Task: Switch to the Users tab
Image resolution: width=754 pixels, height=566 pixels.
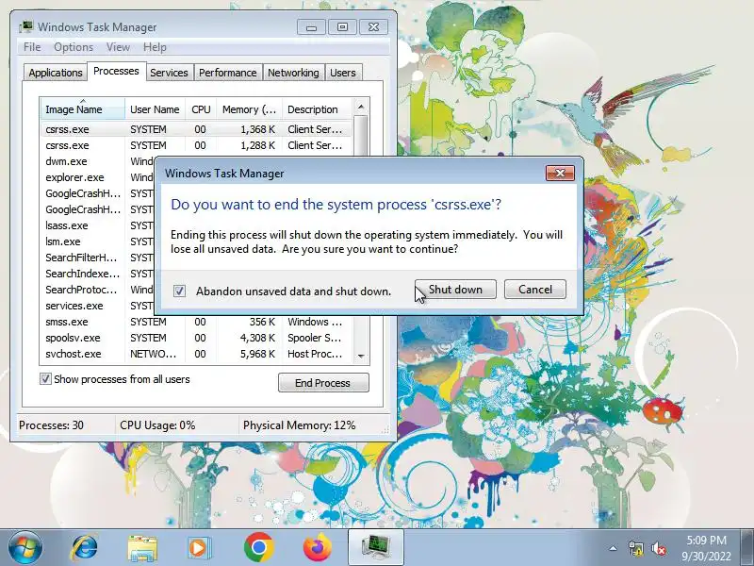Action: tap(343, 73)
